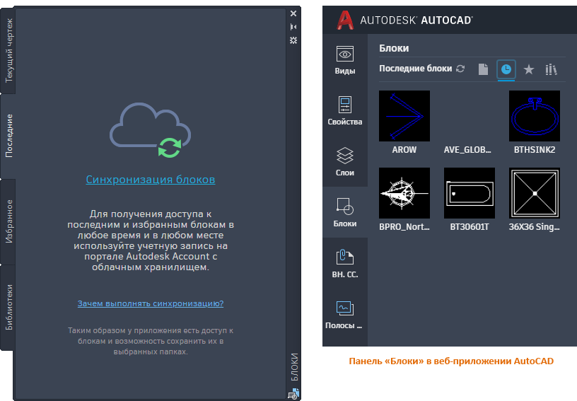577x401 pixels.
Task: Switch to the Текущий чертеж tab
Action: pos(8,50)
